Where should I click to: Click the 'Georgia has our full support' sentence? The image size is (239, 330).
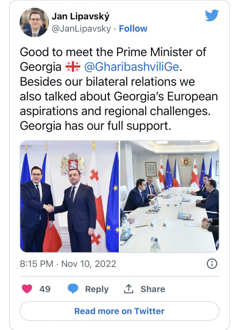point(95,126)
